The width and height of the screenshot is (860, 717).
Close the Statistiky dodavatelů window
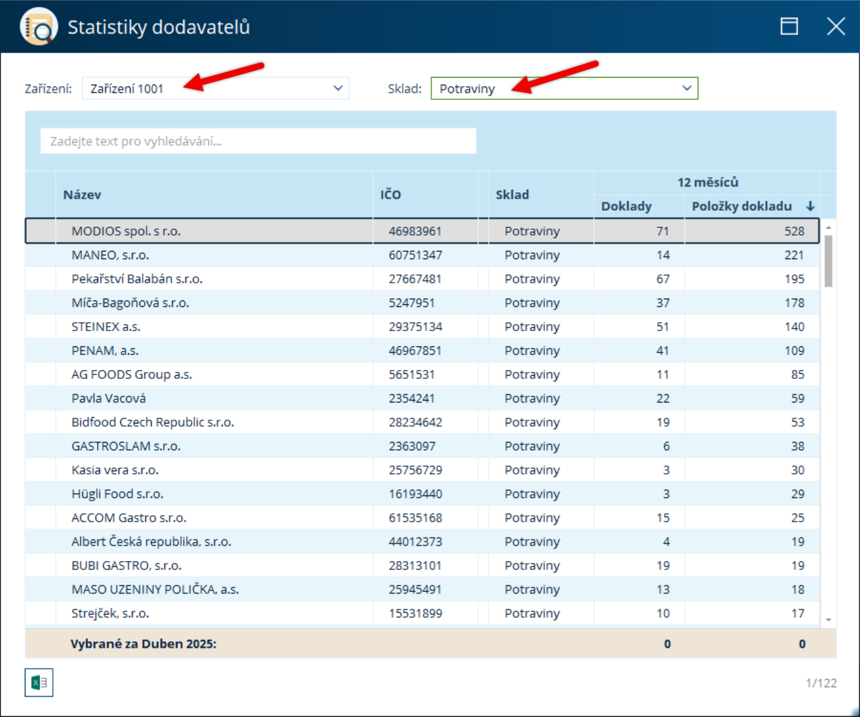836,26
